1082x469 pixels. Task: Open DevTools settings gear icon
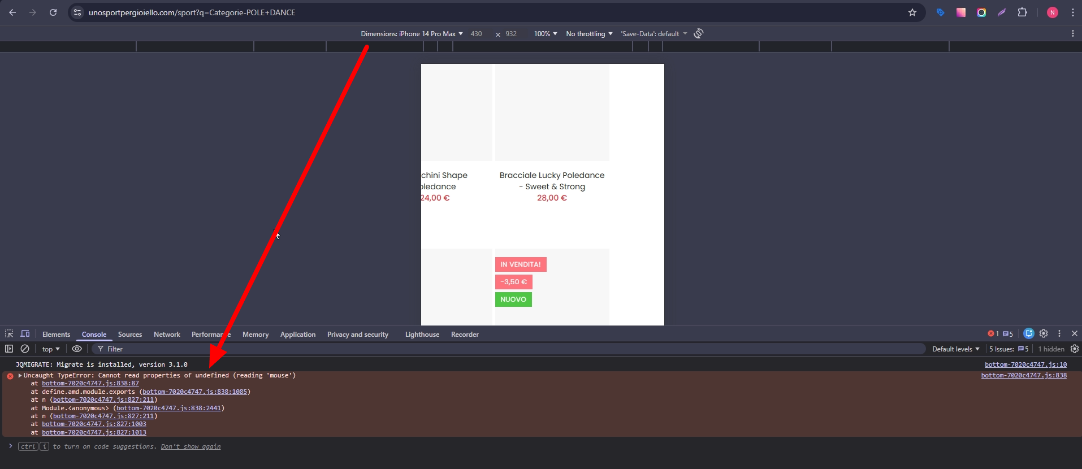(x=1044, y=334)
